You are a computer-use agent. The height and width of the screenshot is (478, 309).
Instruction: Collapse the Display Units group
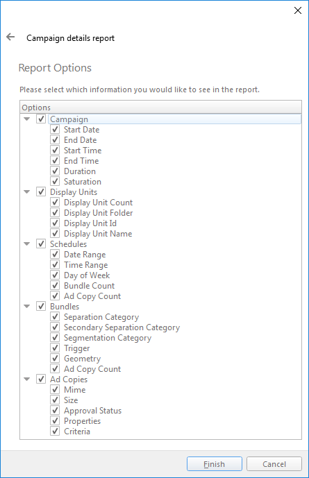pyautogui.click(x=27, y=191)
